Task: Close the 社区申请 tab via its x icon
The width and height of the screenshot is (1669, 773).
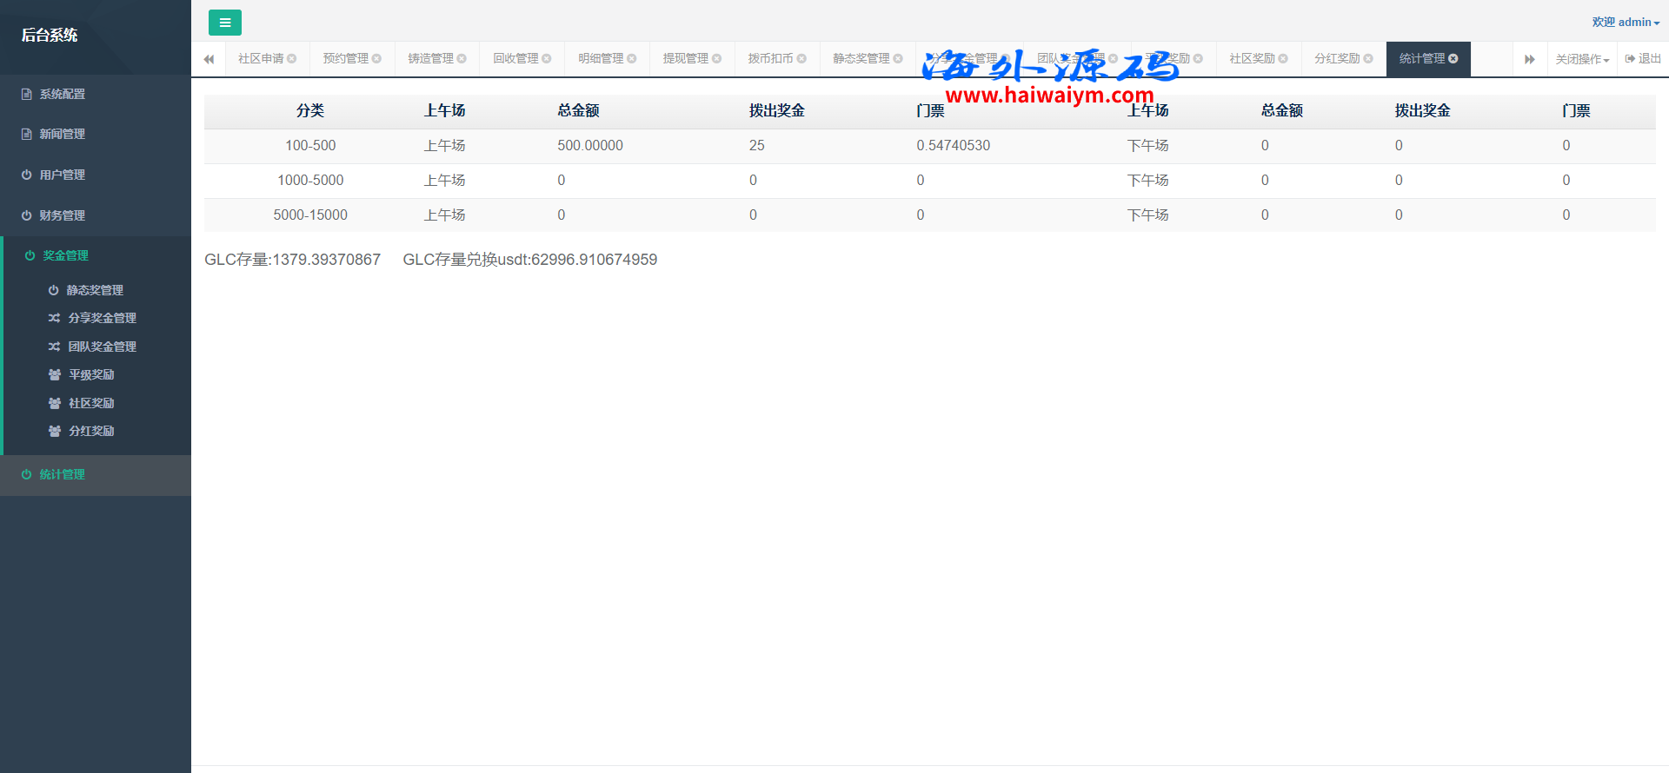Action: (292, 59)
